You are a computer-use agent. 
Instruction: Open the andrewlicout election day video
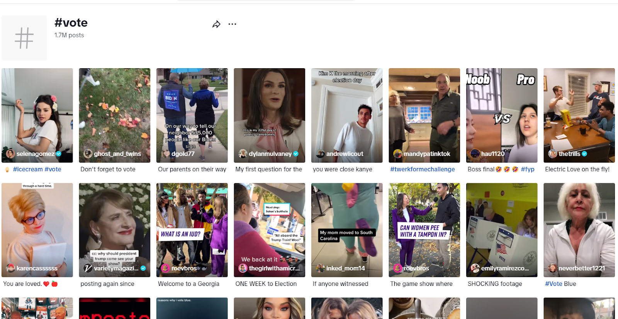coord(347,115)
